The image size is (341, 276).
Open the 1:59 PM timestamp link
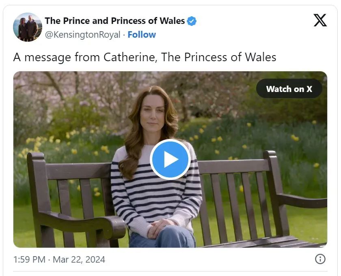29,259
